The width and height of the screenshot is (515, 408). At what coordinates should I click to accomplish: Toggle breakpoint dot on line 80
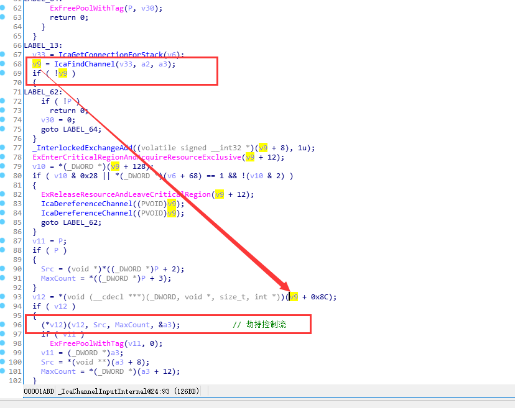click(x=2, y=176)
